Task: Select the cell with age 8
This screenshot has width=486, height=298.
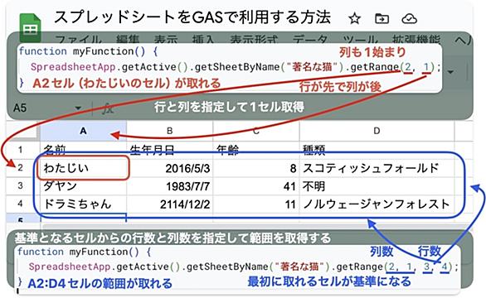Action: tap(256, 168)
